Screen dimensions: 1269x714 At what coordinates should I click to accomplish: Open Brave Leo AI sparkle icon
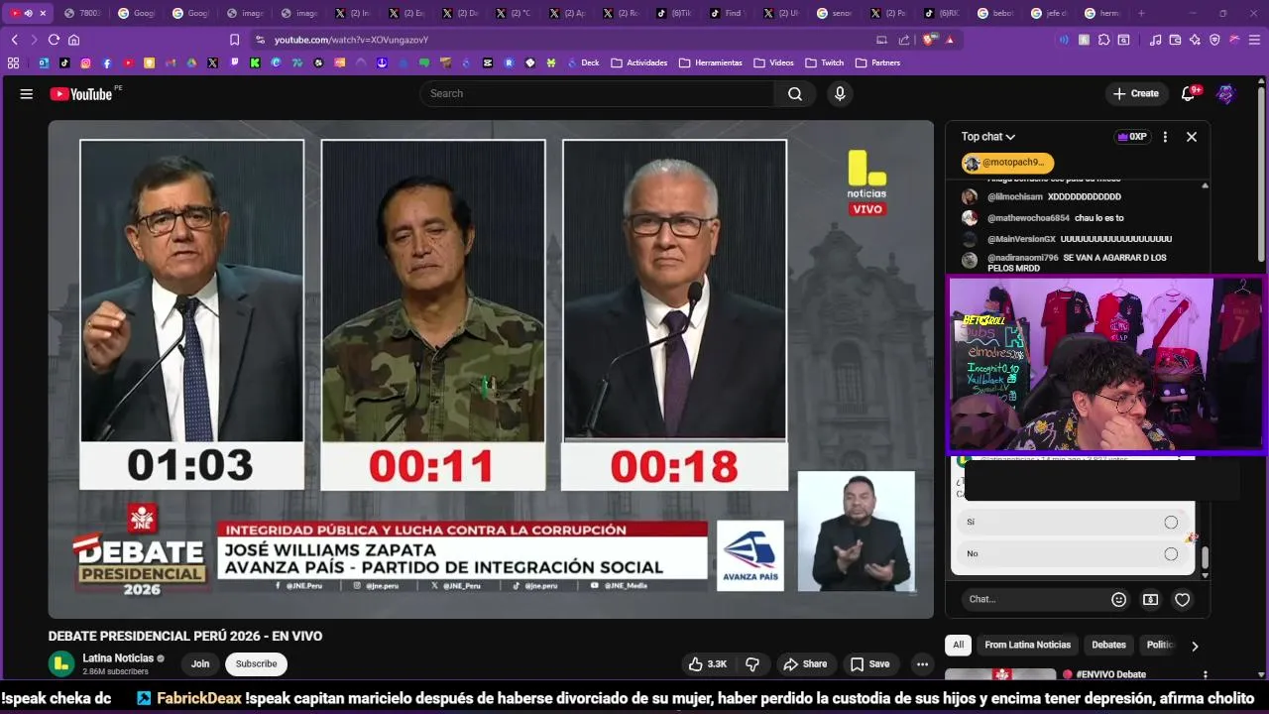(x=1195, y=40)
